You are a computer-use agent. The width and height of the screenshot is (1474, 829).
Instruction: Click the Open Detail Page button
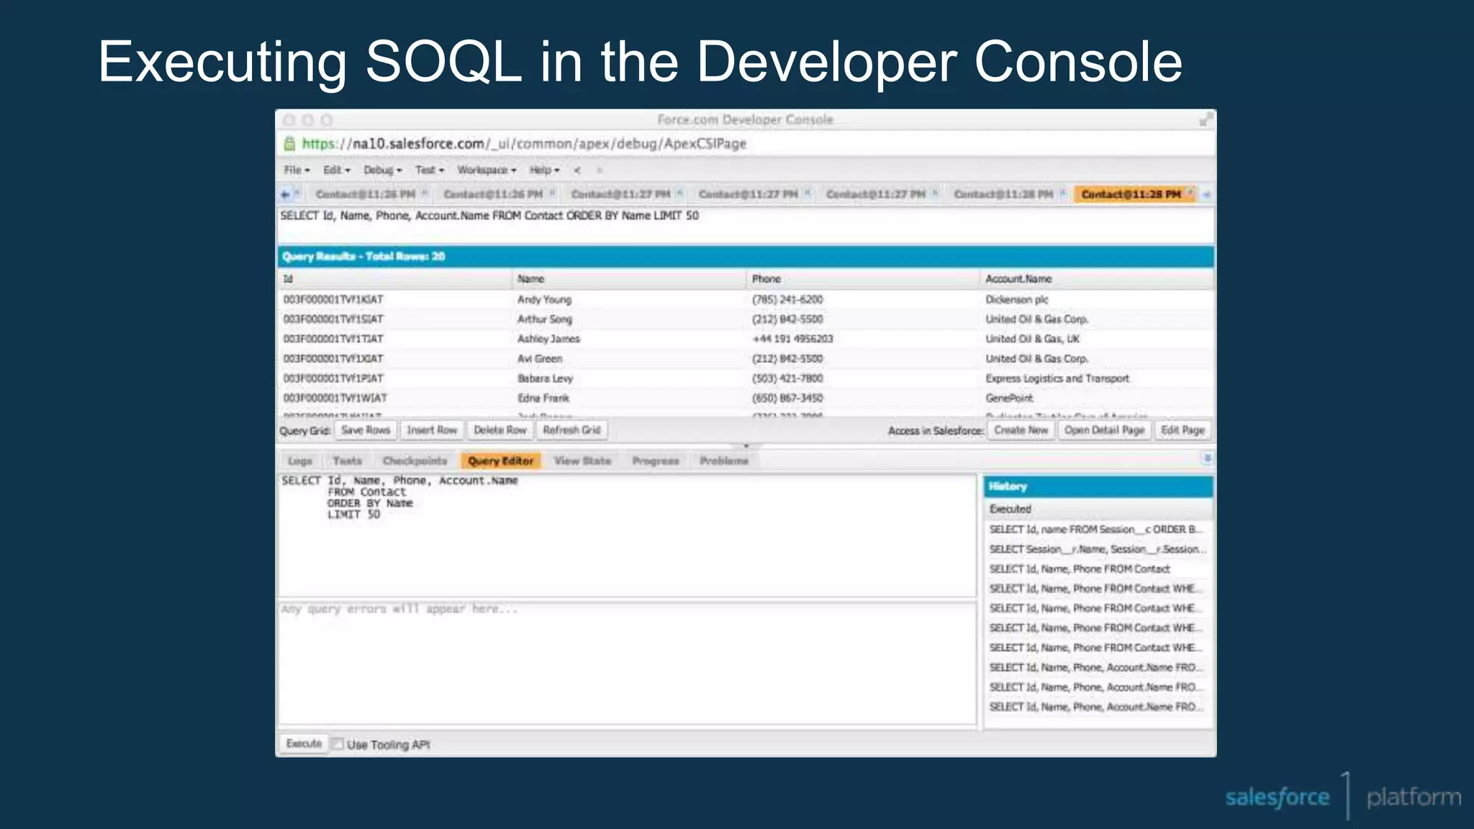1104,430
